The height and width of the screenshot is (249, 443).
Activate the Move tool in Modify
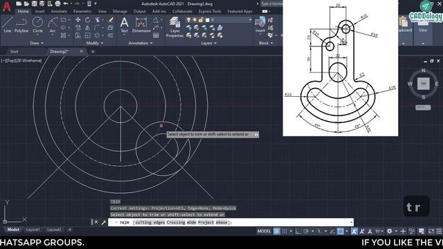point(78,20)
